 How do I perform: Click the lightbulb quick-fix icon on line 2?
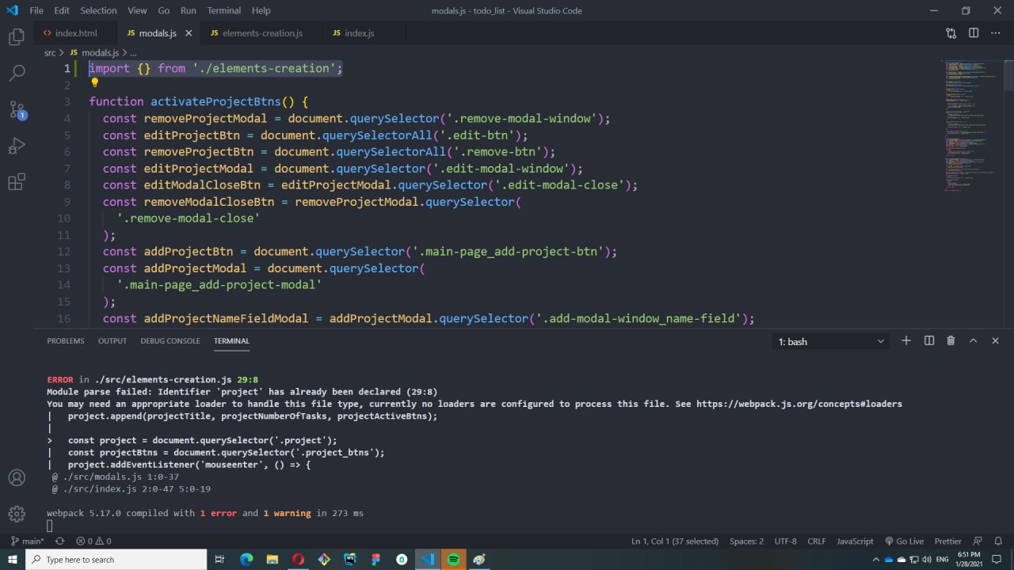pos(94,82)
